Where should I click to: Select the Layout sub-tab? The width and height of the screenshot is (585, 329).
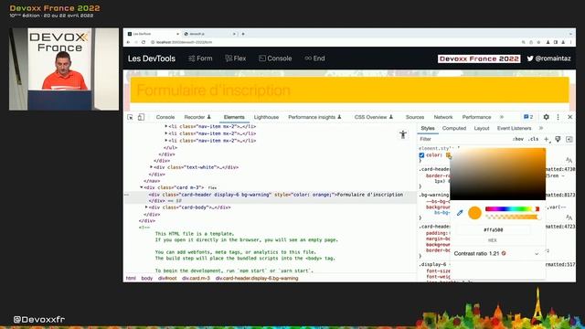point(482,128)
